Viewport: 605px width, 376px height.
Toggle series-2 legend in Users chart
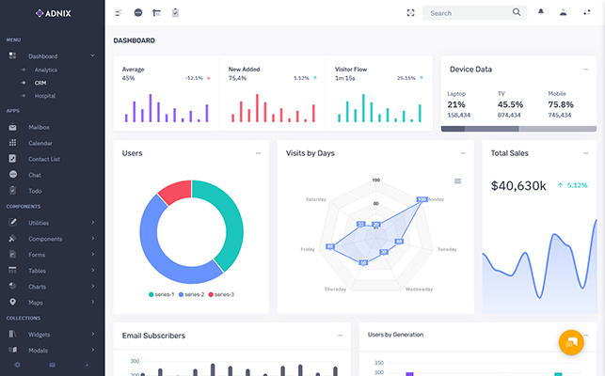click(x=191, y=294)
